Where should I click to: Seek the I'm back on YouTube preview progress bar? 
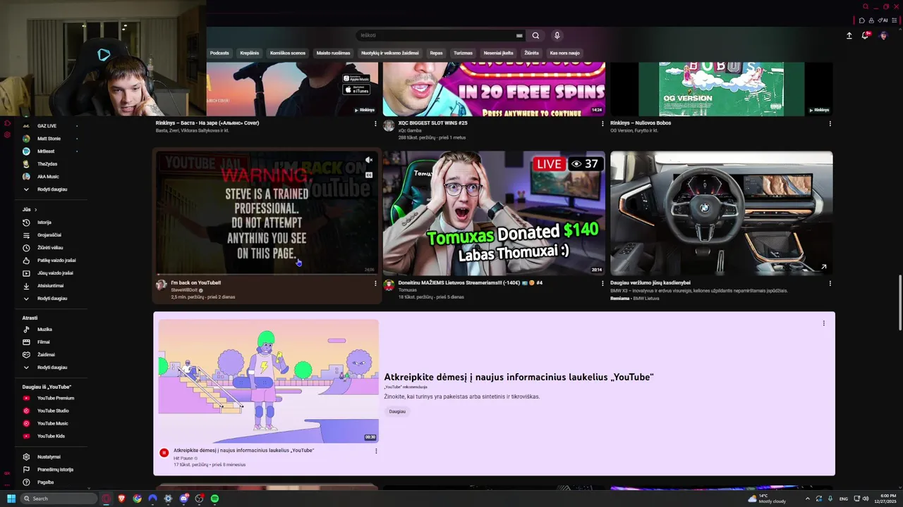[267, 273]
